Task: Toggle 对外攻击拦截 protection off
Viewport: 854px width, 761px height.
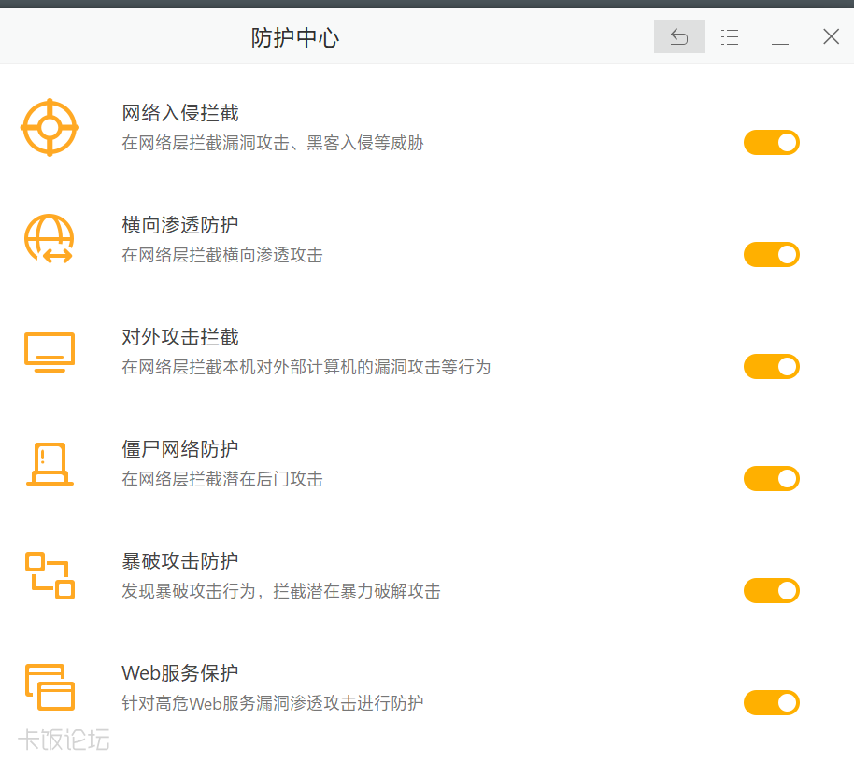Action: tap(772, 367)
